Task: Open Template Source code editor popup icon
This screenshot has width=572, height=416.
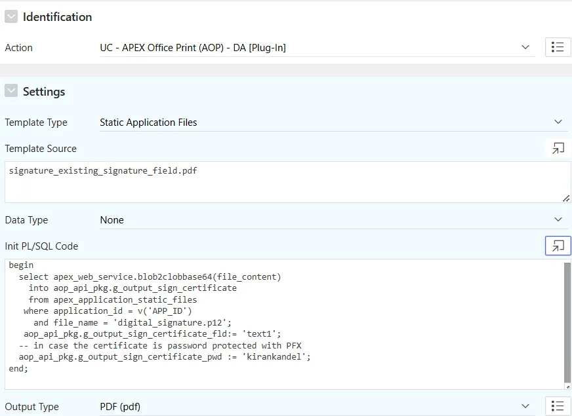Action: [x=558, y=148]
